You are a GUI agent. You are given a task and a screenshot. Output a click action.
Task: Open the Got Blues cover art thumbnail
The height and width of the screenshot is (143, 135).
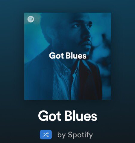(68, 56)
